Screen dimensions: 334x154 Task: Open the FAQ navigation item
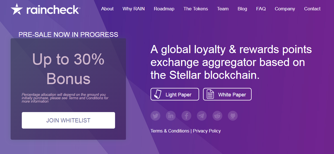(261, 9)
